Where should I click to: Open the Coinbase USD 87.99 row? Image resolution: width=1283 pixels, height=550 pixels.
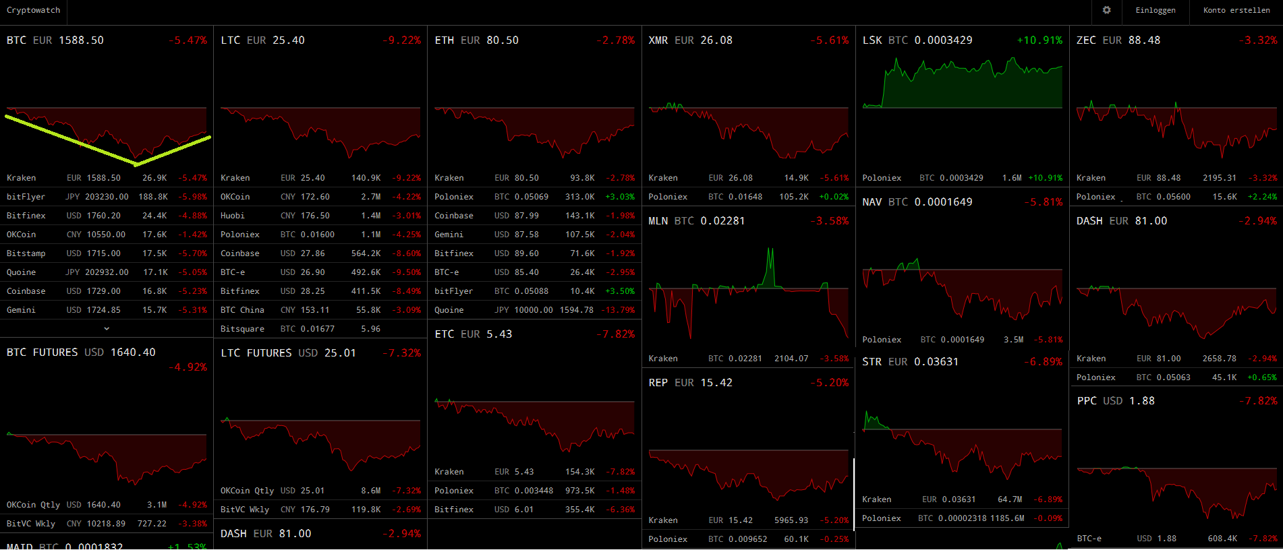point(535,216)
